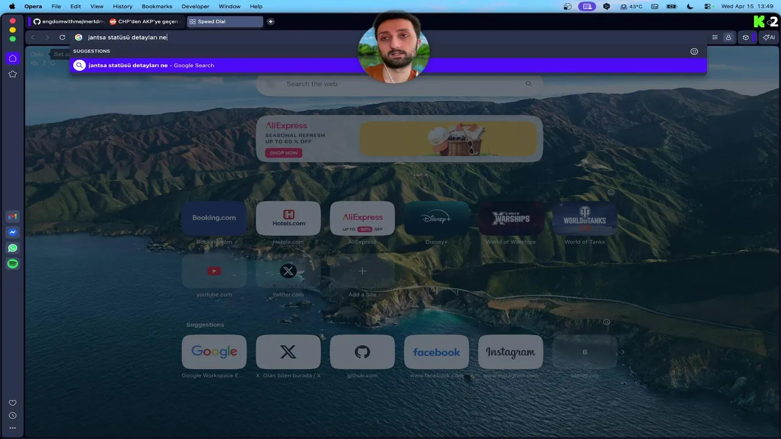
Task: Click in the address bar text
Action: point(128,37)
